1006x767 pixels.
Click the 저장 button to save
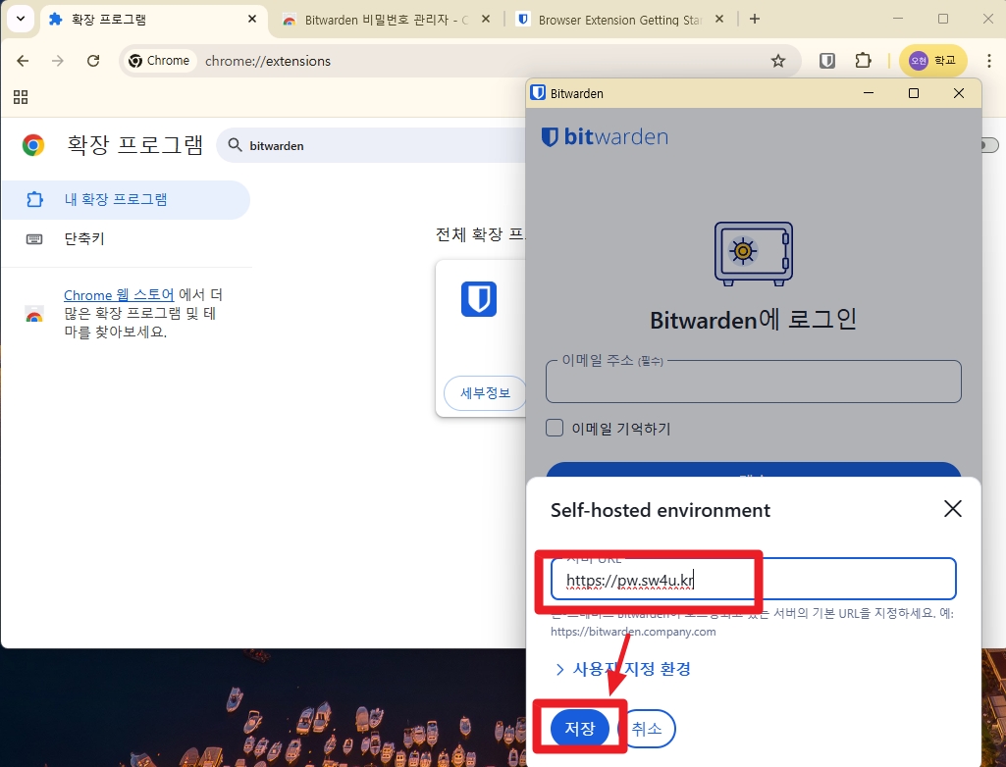pos(579,728)
